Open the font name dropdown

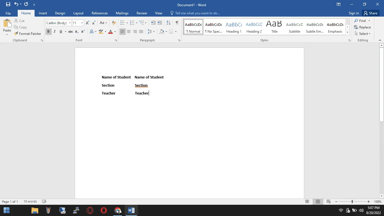(x=70, y=23)
